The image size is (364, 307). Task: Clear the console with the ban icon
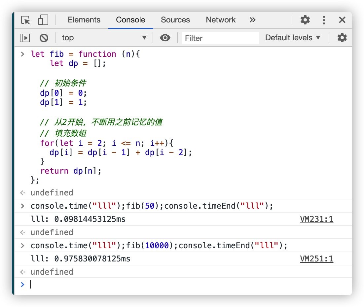[44, 38]
